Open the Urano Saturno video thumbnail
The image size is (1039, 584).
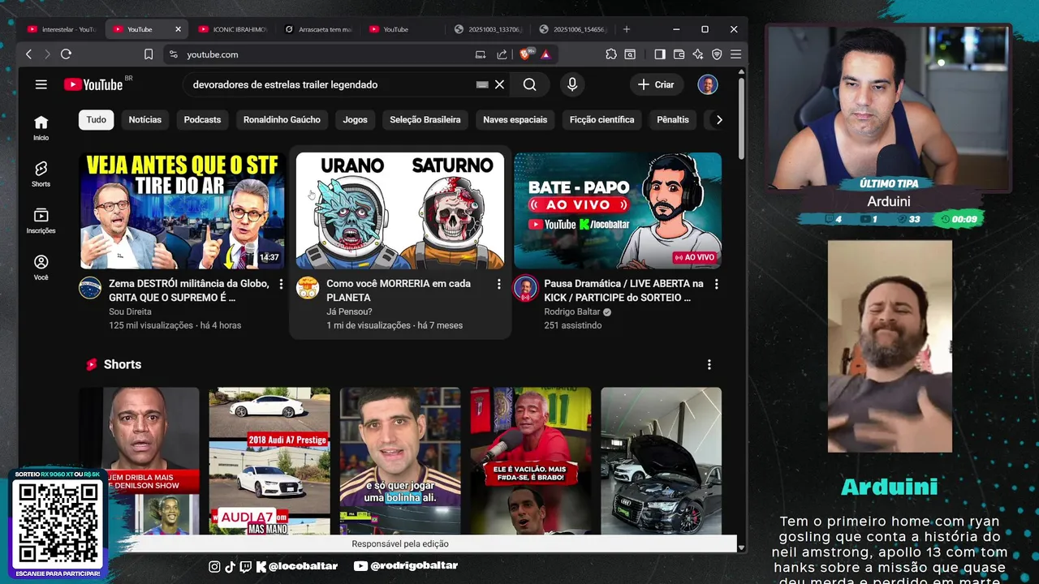pos(399,211)
